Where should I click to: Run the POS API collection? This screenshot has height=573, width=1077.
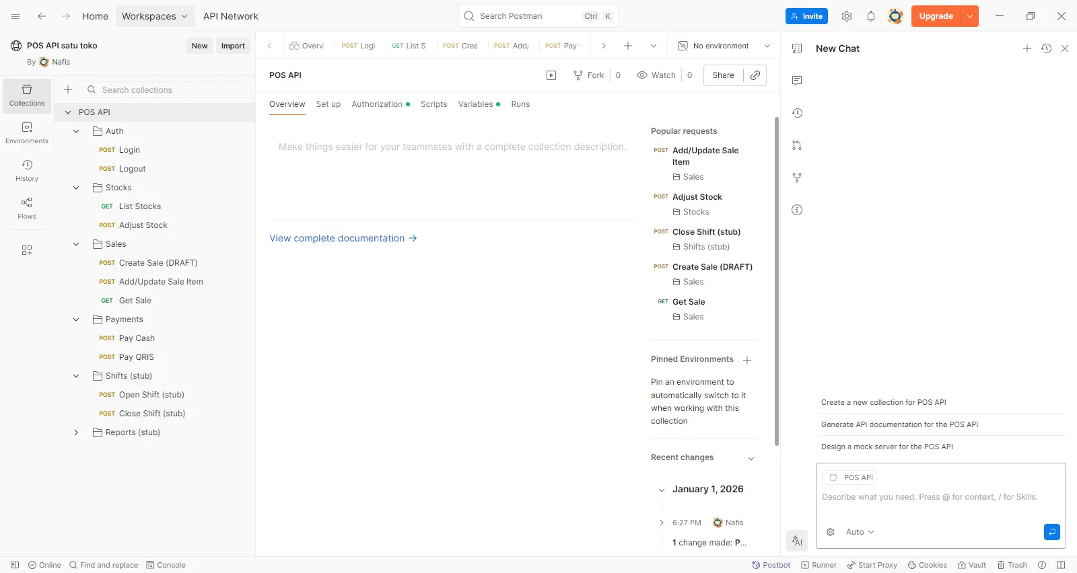(551, 75)
